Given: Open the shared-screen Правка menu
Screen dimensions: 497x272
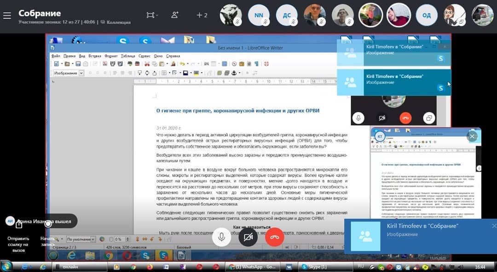Looking at the screenshot, I should (69, 56).
